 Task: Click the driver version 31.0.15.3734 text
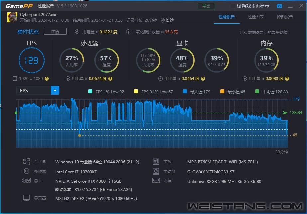94,189
